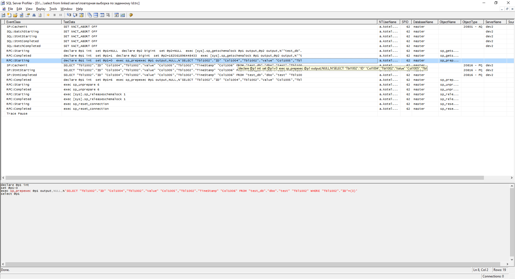Screen dimensions: 515x279
Task: Click the binoculars Find icon
Action: (x=34, y=15)
